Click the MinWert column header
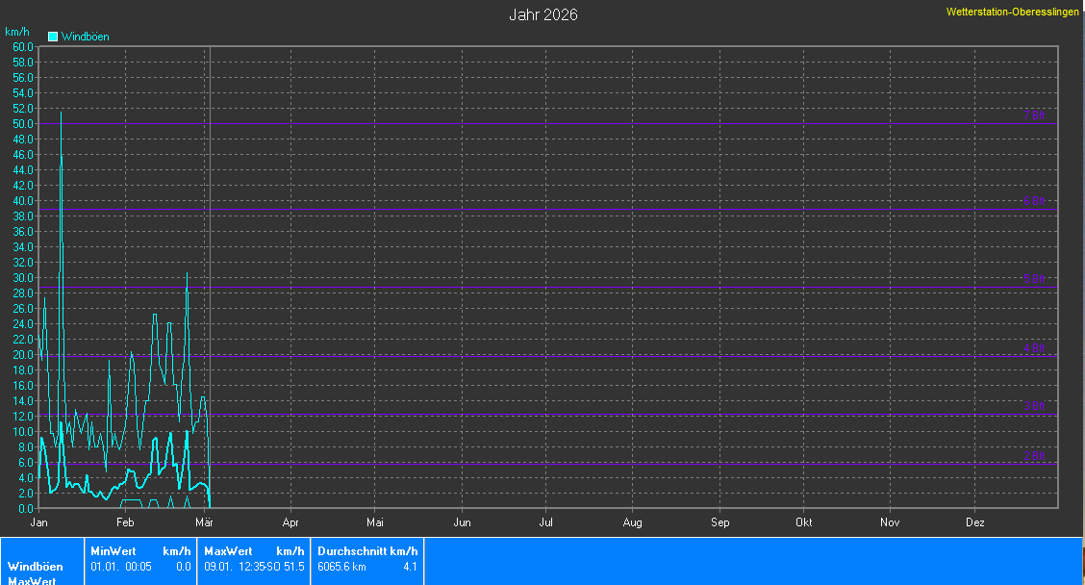 click(112, 551)
